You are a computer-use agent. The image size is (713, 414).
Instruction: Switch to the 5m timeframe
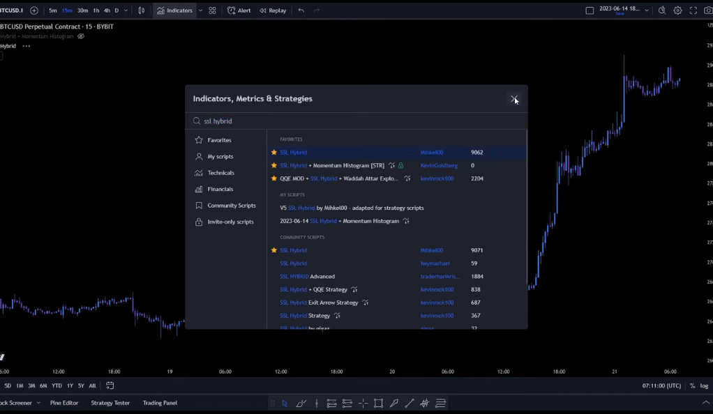click(x=53, y=10)
